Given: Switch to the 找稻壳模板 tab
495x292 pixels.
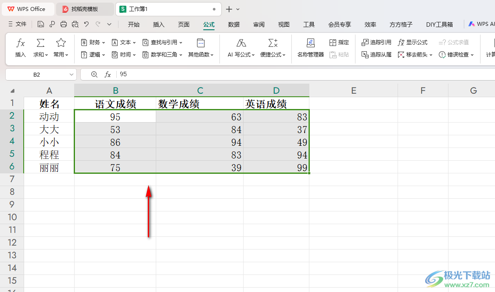Looking at the screenshot, I should 85,9.
